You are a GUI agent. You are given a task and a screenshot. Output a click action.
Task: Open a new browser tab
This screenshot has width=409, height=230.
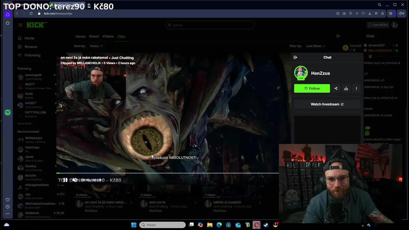[x=89, y=5]
